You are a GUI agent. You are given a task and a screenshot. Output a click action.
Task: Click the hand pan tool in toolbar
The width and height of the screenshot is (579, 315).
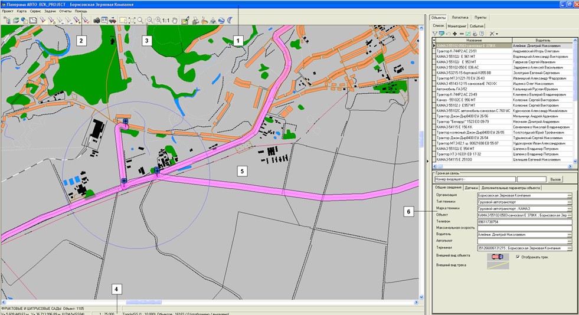[x=175, y=20]
